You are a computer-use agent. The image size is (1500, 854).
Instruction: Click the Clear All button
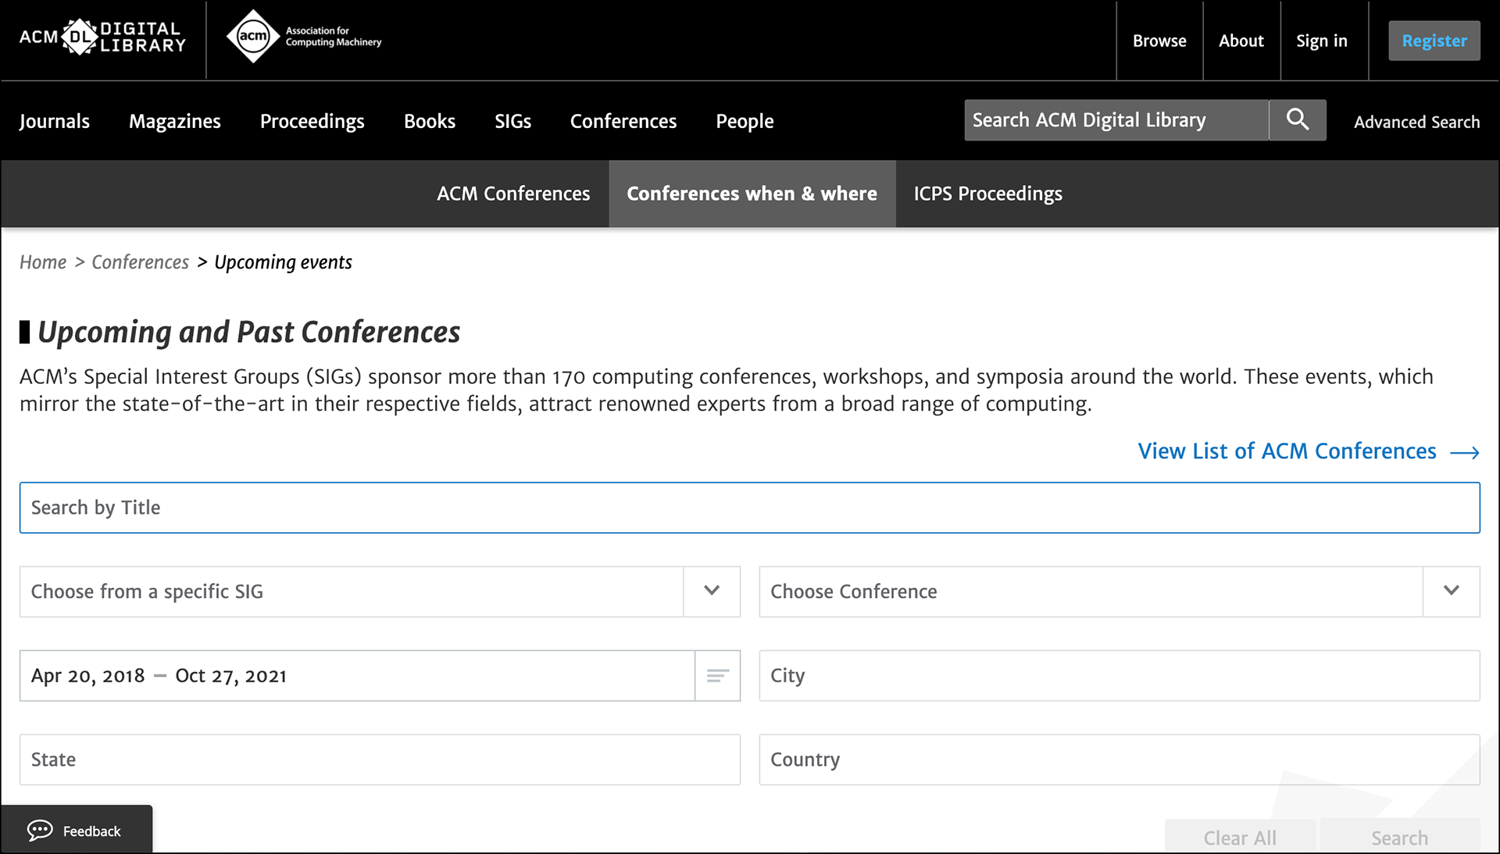1240,837
